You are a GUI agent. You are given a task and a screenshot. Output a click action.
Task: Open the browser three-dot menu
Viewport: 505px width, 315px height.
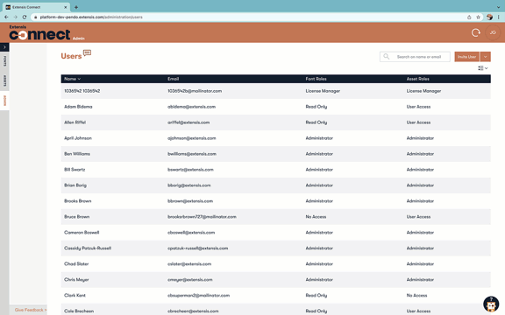499,17
